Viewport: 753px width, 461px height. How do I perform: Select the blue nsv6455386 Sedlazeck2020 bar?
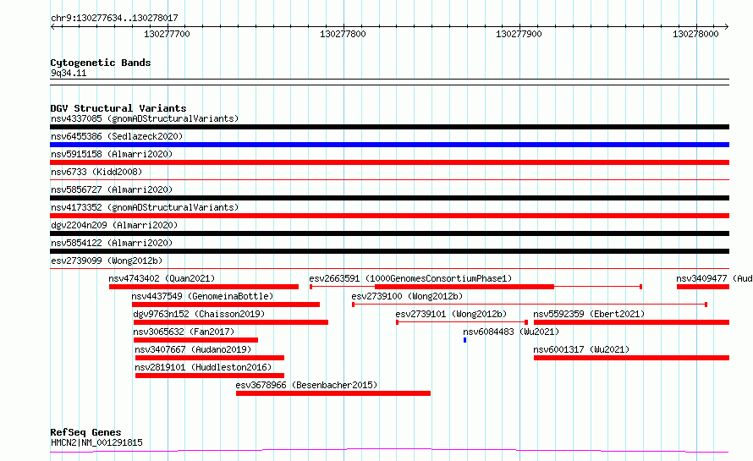click(x=389, y=145)
